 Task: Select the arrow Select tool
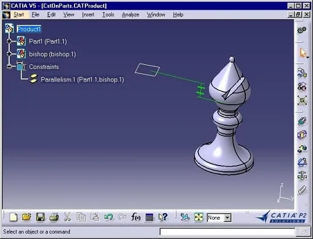[303, 53]
